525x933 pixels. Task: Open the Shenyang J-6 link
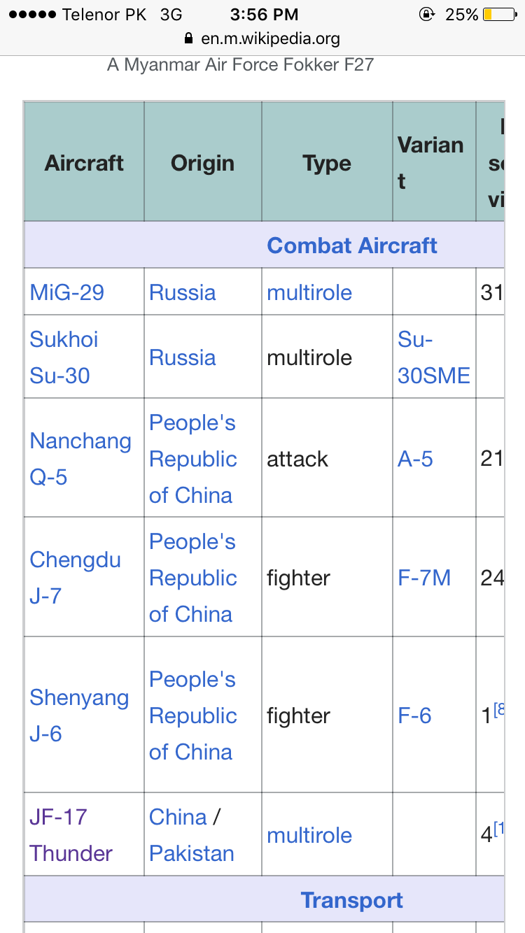pos(79,715)
